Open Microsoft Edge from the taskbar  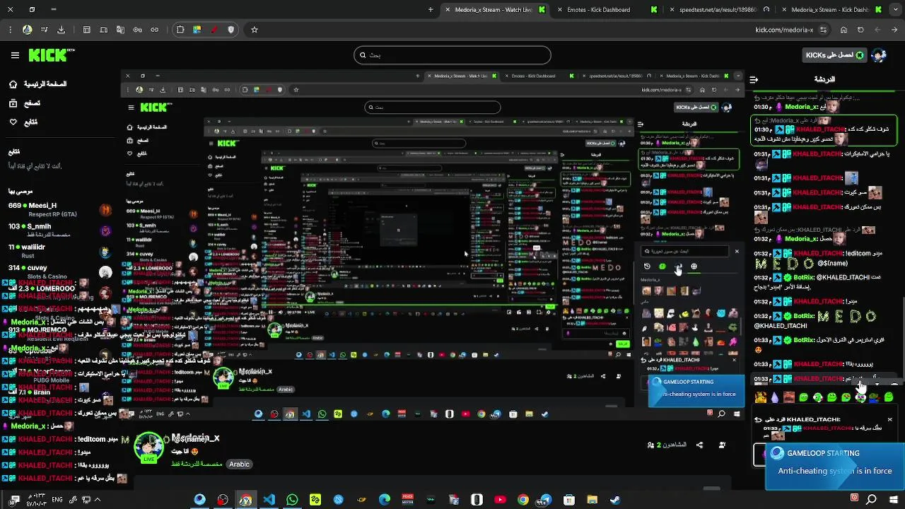pos(385,500)
